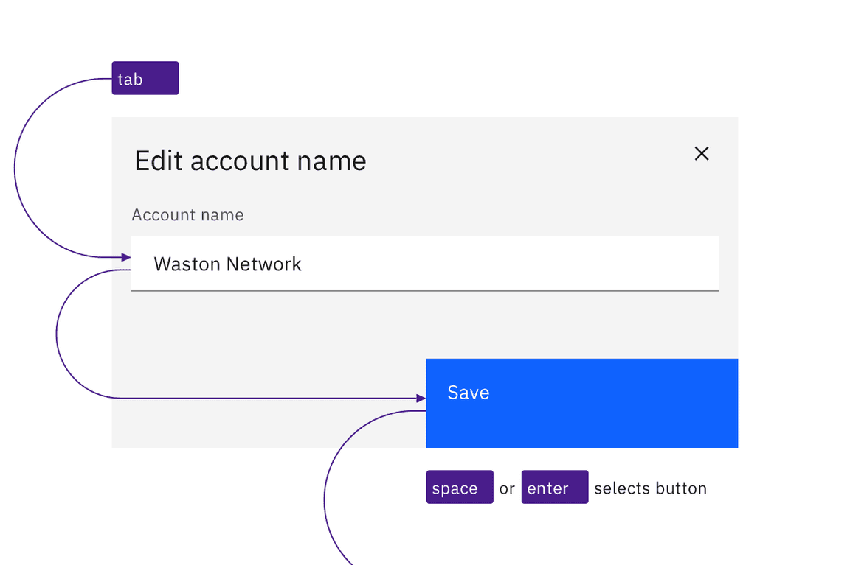850x565 pixels.
Task: Click the underline of the text field
Action: (x=425, y=291)
